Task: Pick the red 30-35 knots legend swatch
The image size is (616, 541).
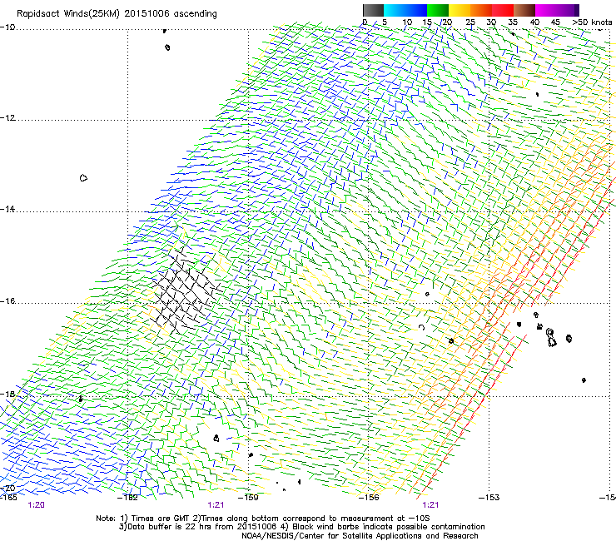Action: pyautogui.click(x=503, y=10)
